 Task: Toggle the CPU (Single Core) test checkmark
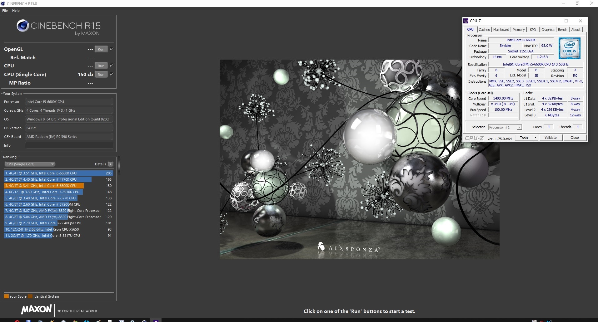(112, 74)
